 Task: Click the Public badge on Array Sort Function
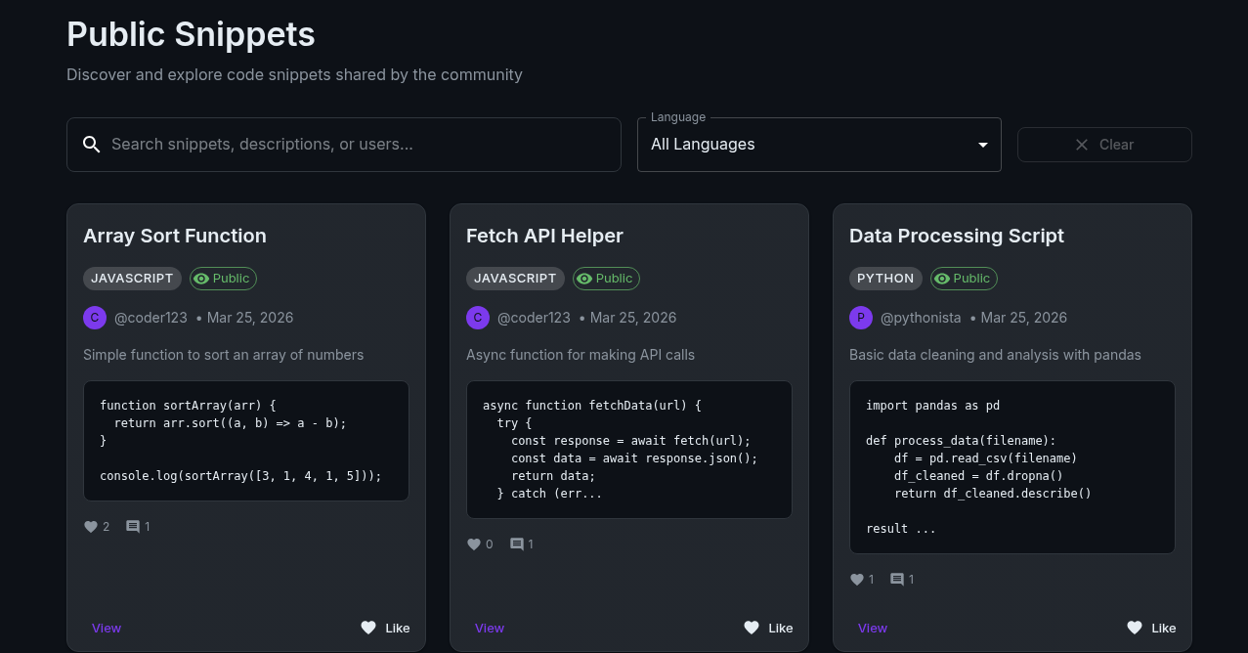click(223, 279)
